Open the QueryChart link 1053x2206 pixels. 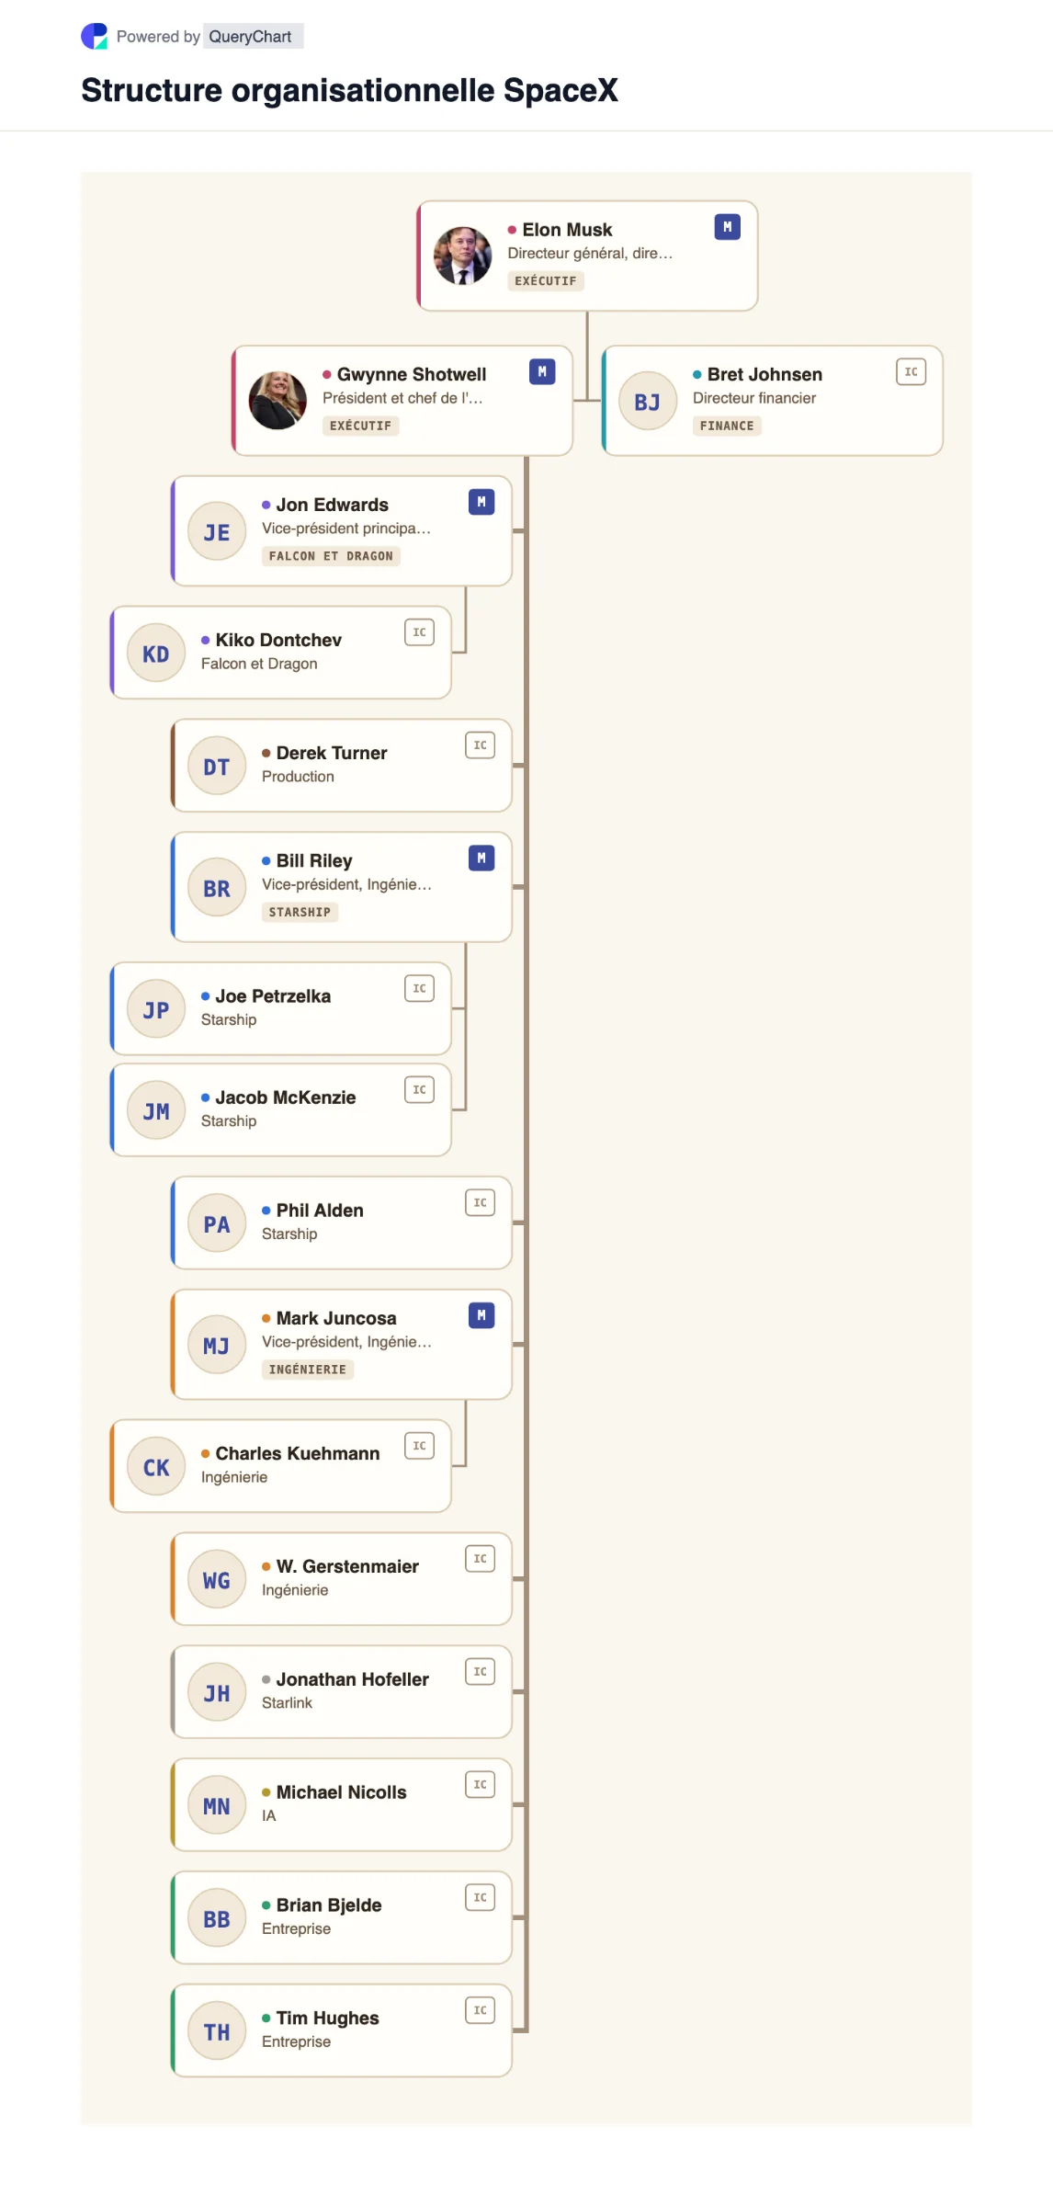click(250, 37)
